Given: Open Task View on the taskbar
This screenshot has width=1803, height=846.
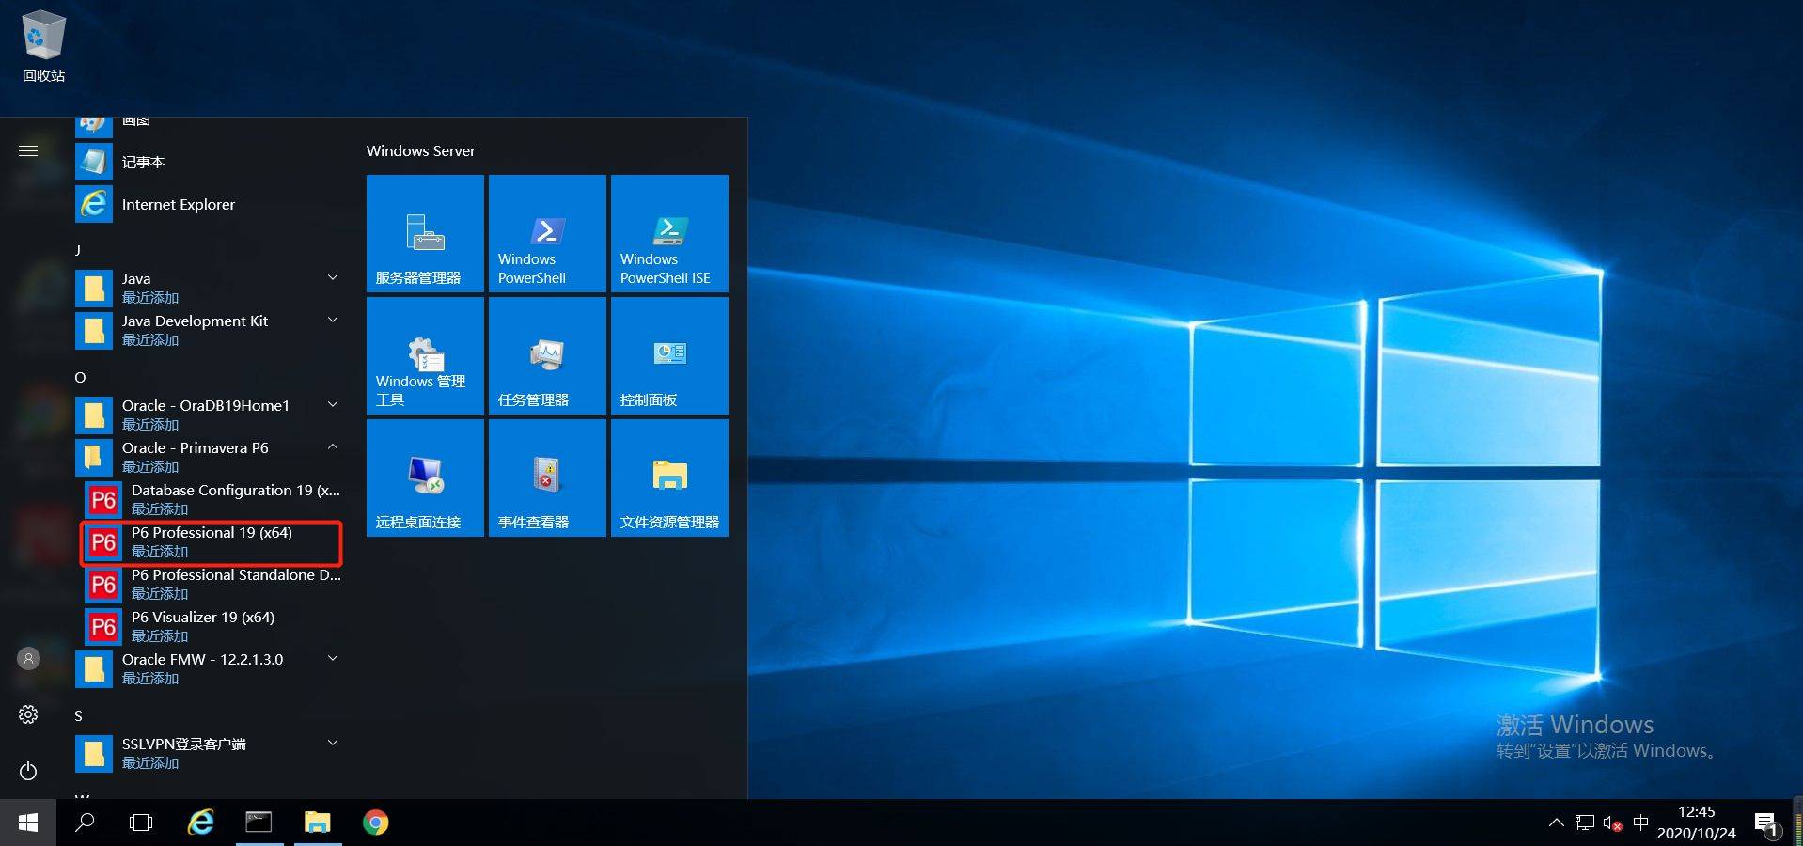Looking at the screenshot, I should 141,822.
